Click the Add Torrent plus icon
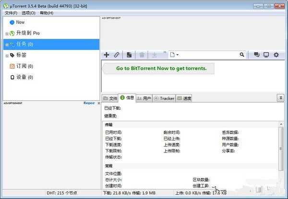 (107, 55)
